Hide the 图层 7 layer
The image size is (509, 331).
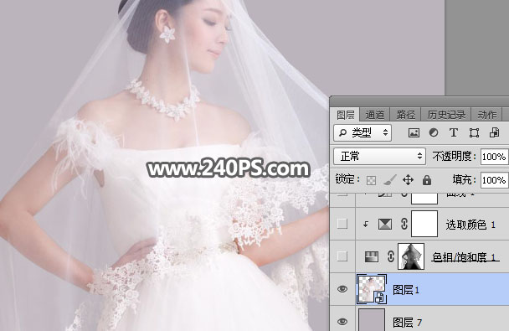[342, 322]
